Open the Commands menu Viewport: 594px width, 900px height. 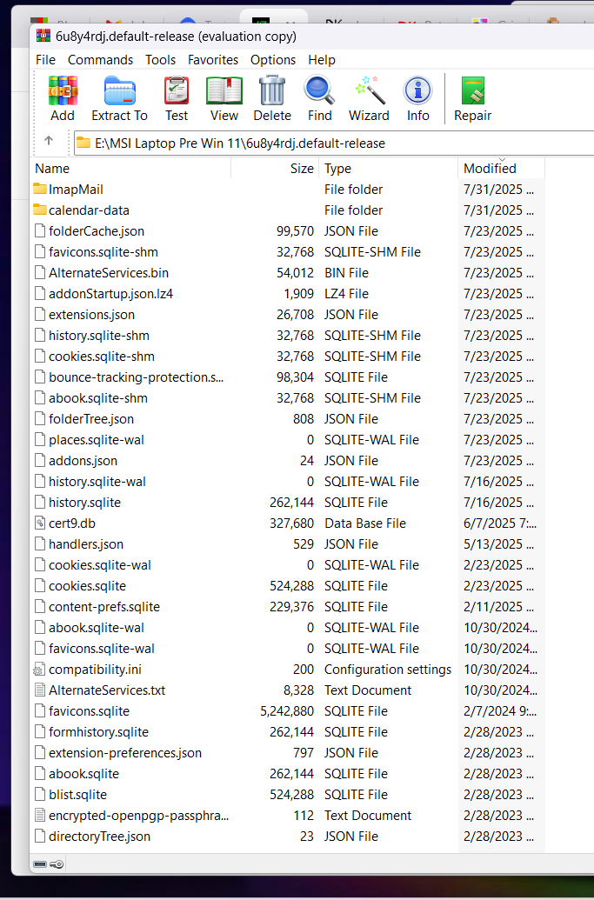tap(100, 60)
